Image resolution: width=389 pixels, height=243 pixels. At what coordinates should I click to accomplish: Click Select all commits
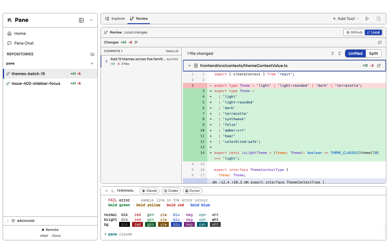(172, 51)
